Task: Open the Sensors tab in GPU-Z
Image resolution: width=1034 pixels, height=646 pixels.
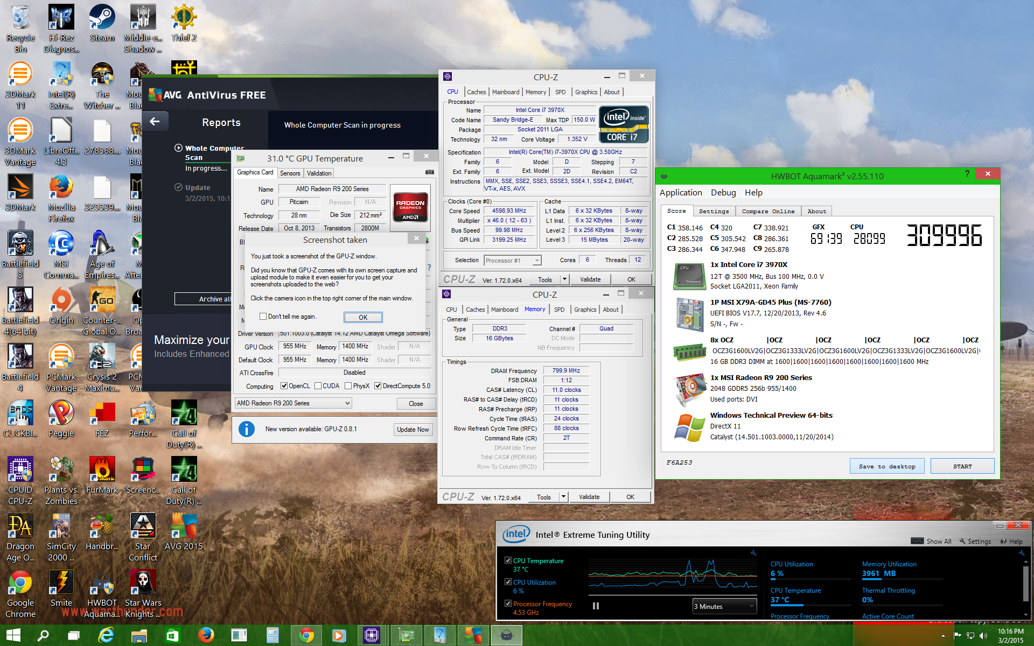Action: [x=290, y=173]
